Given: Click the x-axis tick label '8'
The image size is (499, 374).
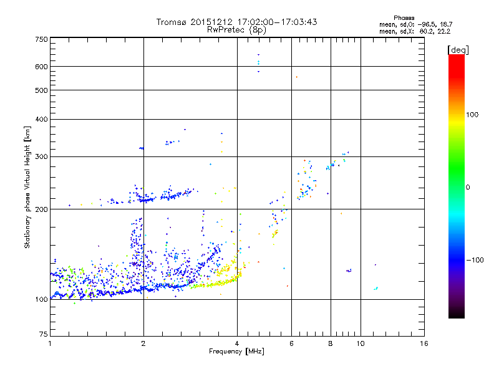Looking at the screenshot, I should (x=331, y=343).
